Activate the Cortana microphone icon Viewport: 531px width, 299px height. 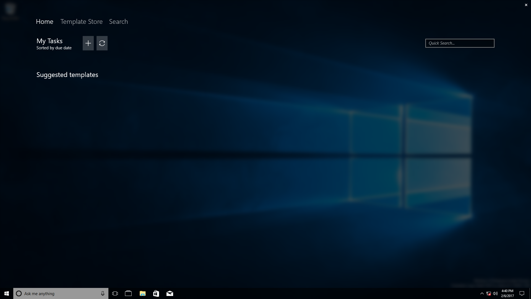(x=103, y=293)
